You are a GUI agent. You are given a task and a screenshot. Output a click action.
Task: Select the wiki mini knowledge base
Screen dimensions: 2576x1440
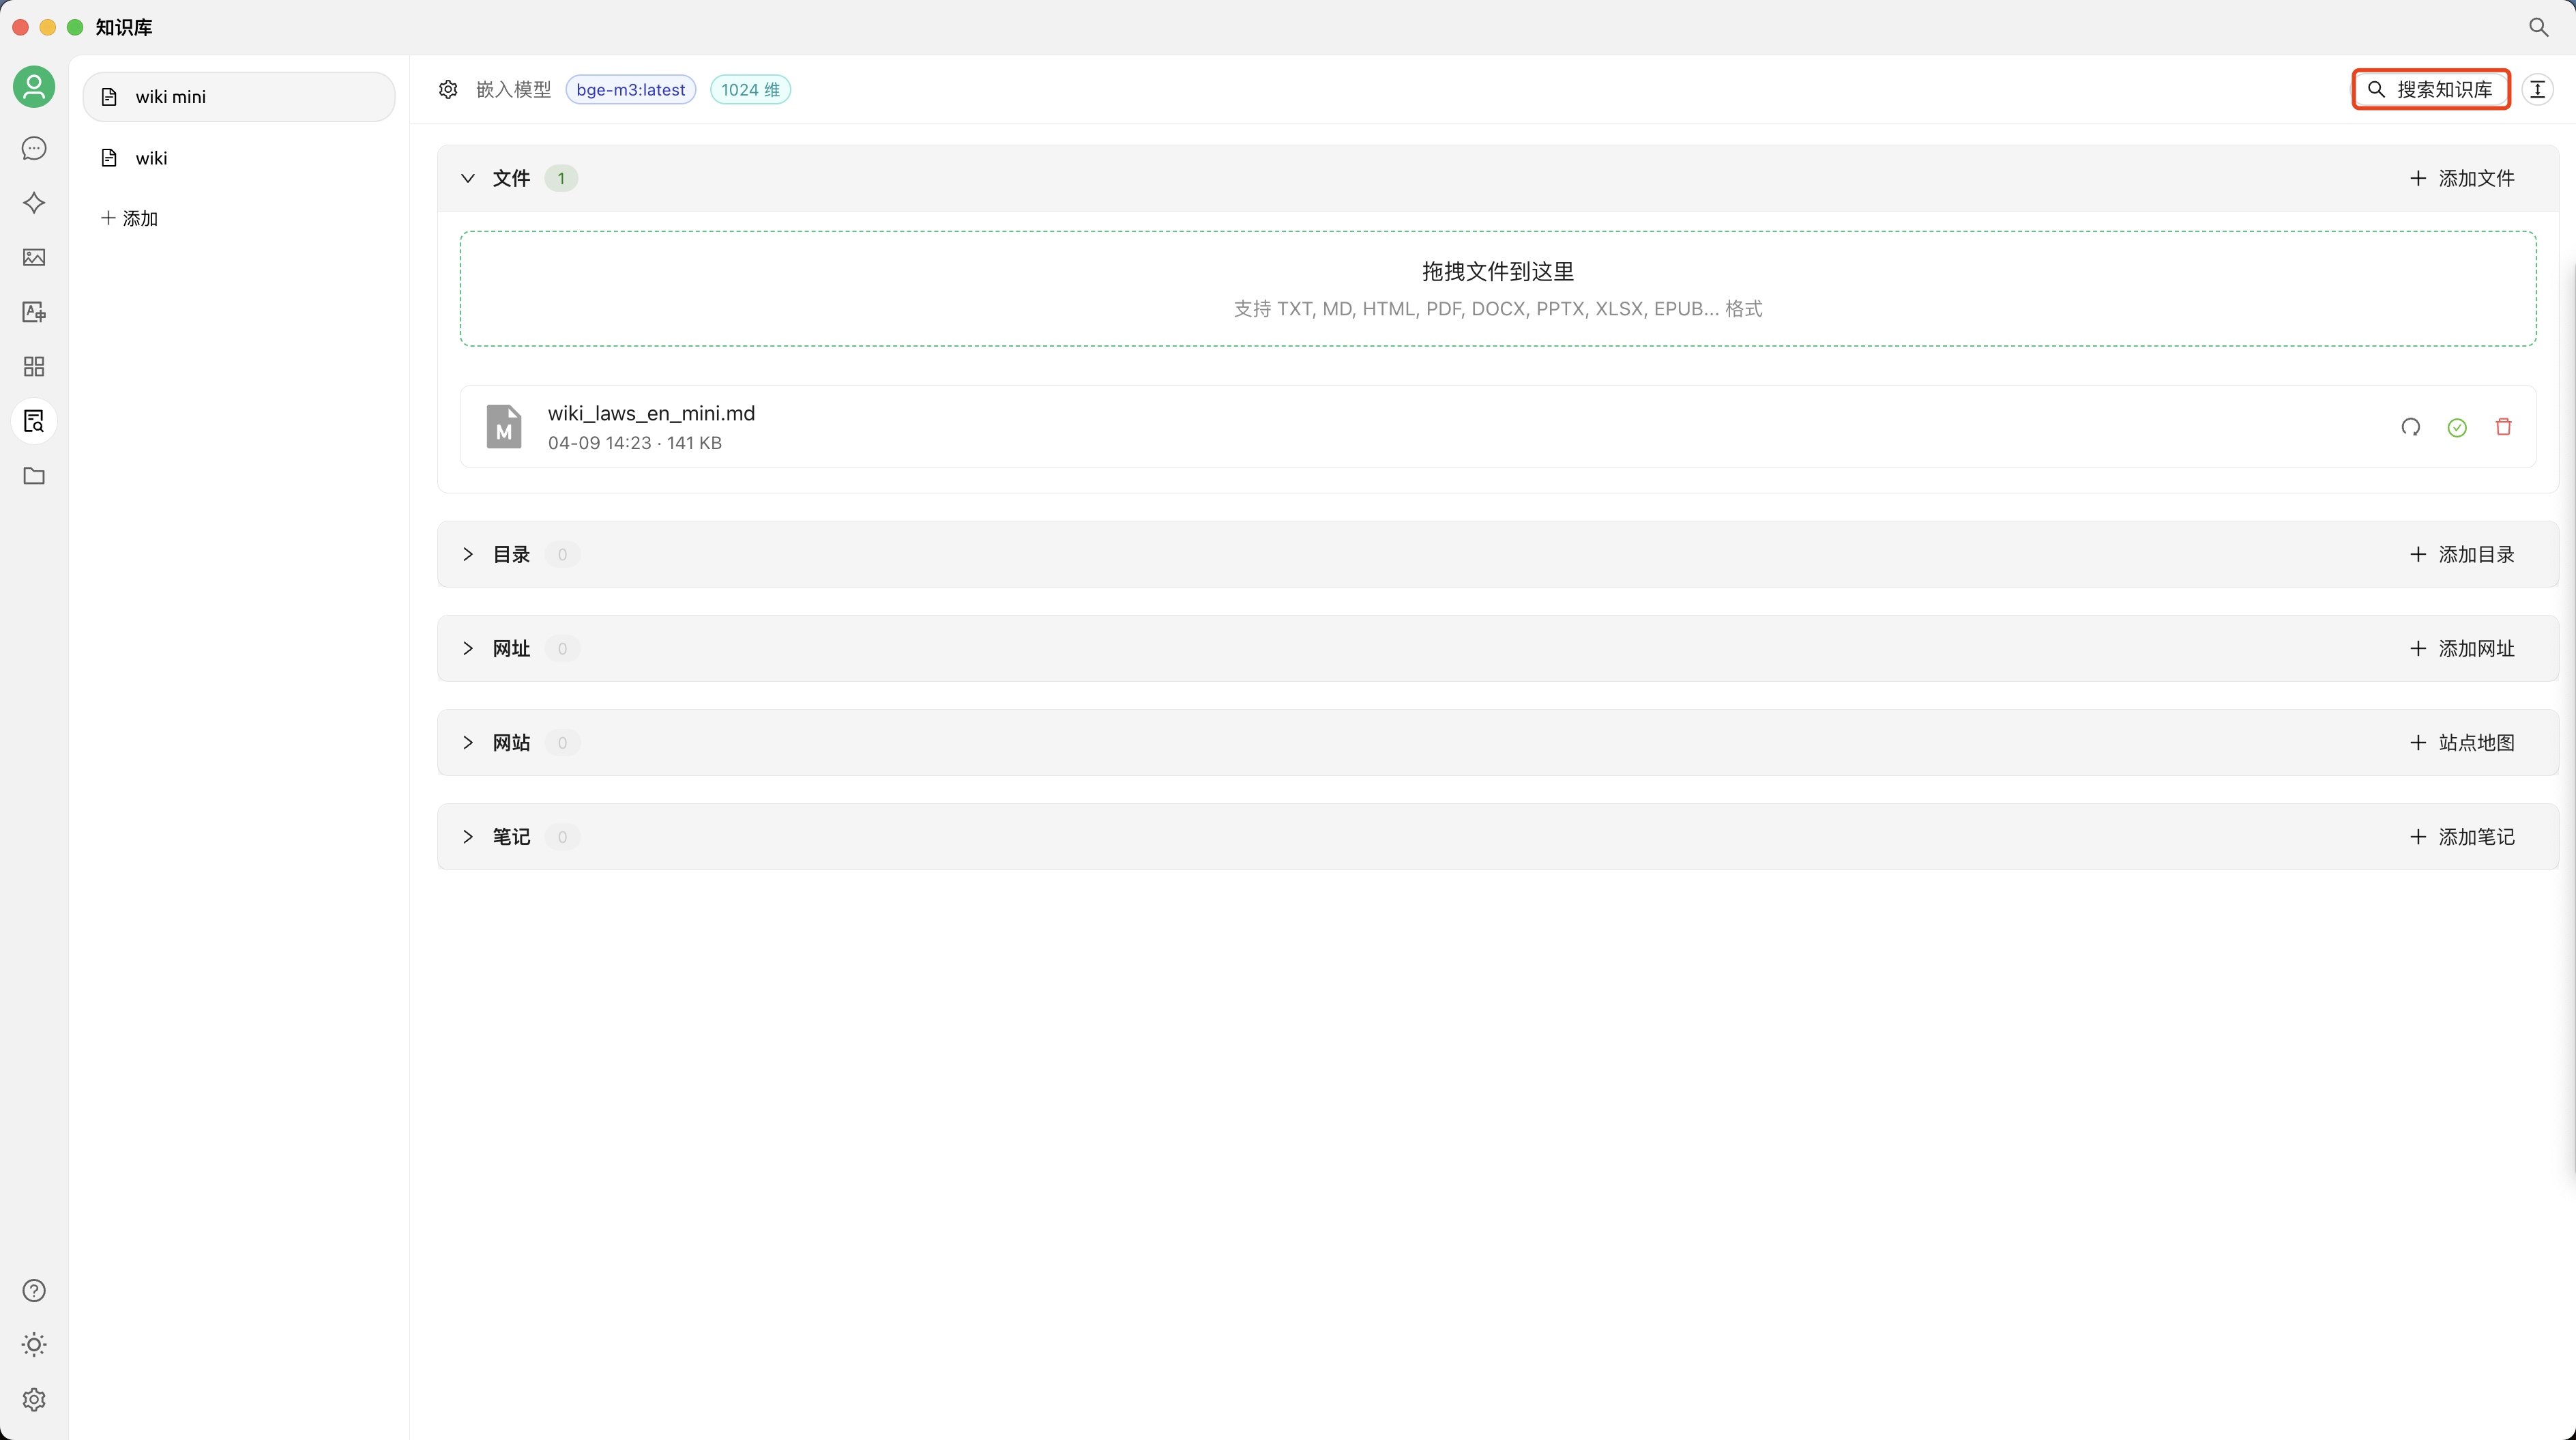click(x=239, y=97)
